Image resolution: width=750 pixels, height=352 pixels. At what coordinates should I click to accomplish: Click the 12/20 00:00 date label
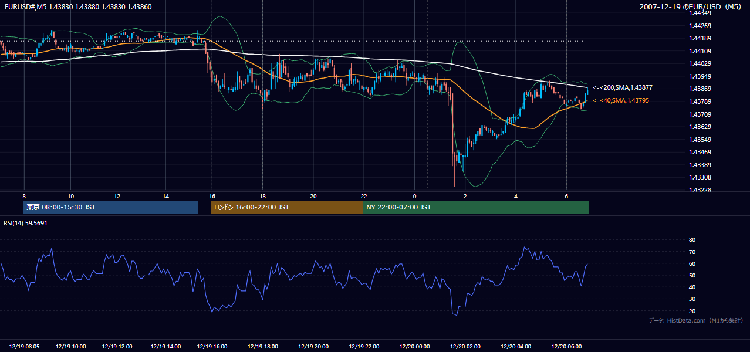(x=414, y=347)
